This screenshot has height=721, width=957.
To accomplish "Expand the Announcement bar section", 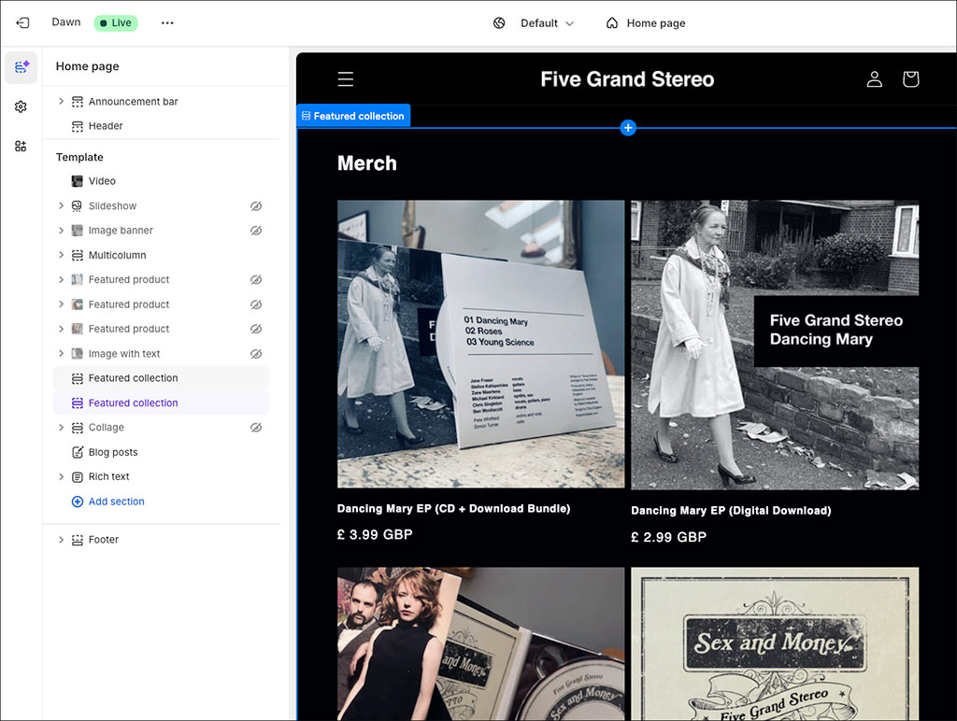I will click(60, 101).
